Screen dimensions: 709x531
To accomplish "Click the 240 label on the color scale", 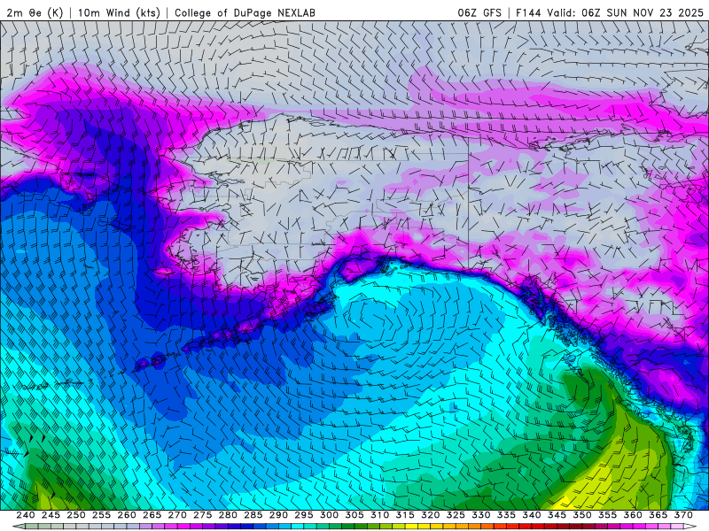I will 26,515.
